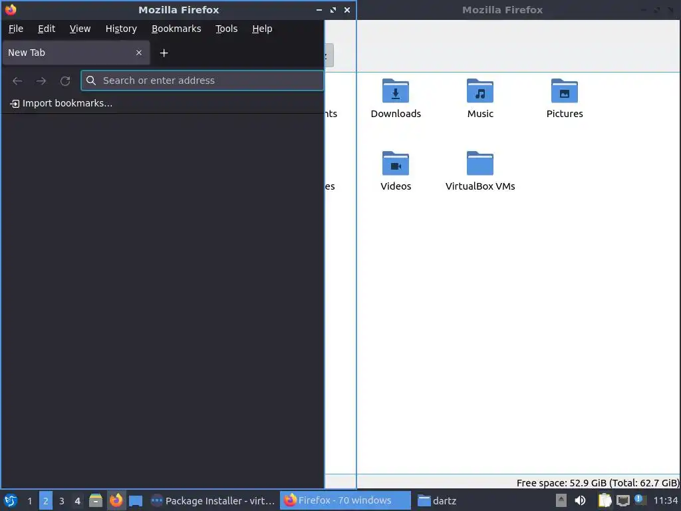Click the Free space status bar text

point(598,483)
